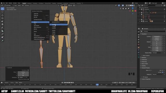Jump to the end frame button
The image size is (166, 93).
tap(73, 83)
